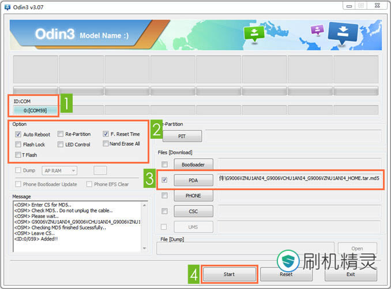Check the T Flash option
Screen dimensions: 391x289
coord(18,155)
